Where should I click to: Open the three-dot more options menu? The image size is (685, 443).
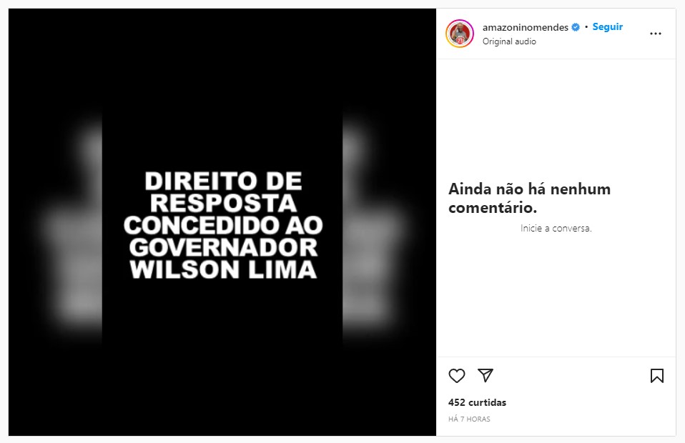(x=655, y=34)
